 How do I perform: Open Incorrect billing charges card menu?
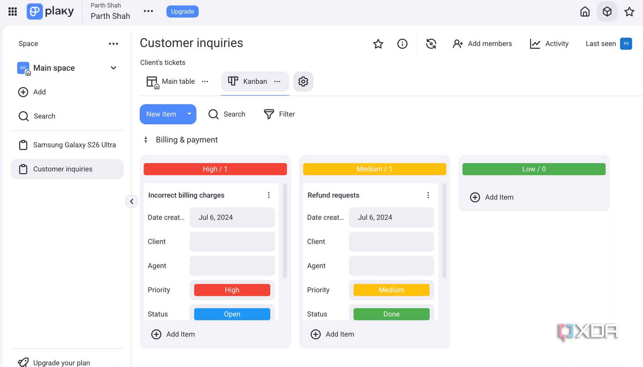pyautogui.click(x=269, y=195)
